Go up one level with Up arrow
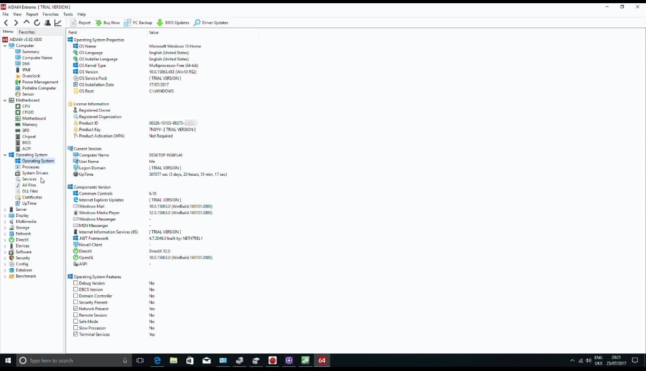The width and height of the screenshot is (646, 371). pyautogui.click(x=26, y=23)
